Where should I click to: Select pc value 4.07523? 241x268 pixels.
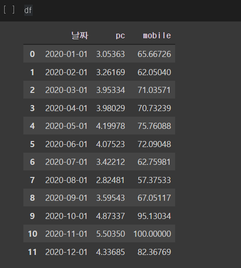pos(111,144)
